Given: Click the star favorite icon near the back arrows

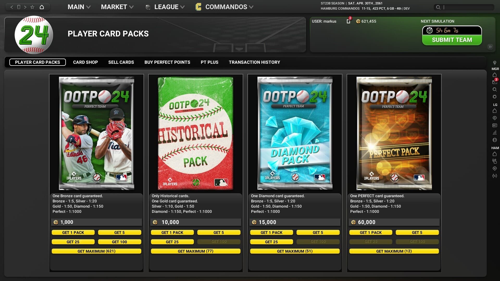Looking at the screenshot, I should click(x=33, y=7).
